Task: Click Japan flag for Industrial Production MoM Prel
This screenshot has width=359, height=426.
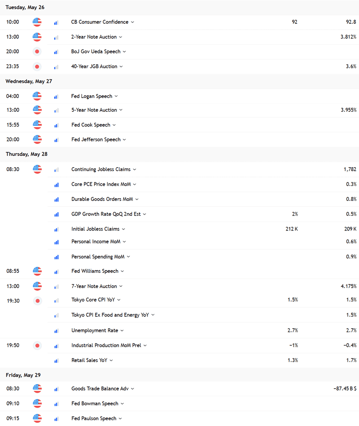Action: coord(37,346)
